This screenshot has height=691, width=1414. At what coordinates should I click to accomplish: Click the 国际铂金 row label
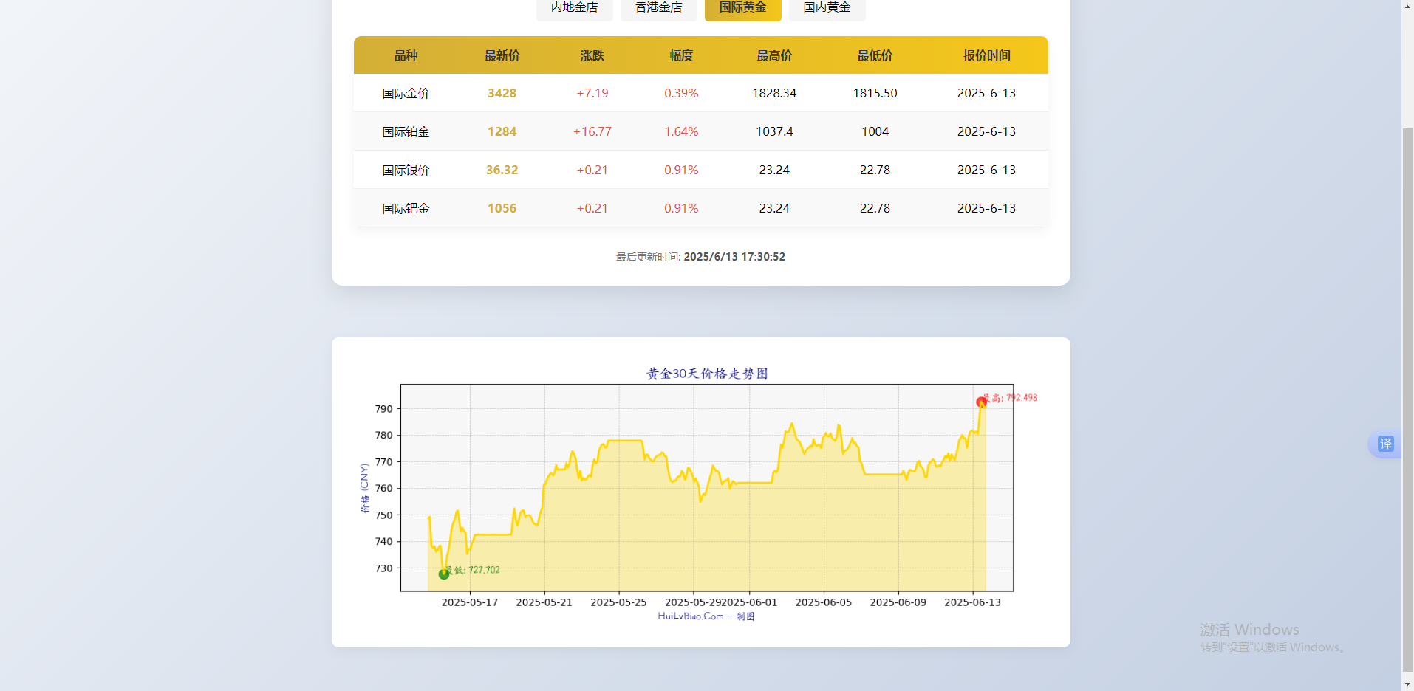coord(406,131)
